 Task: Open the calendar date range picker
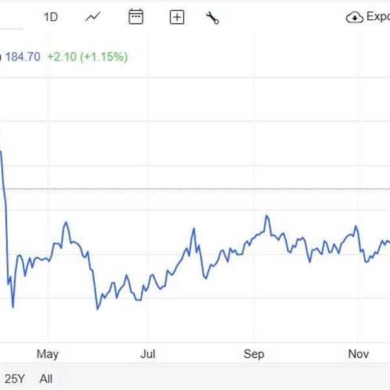136,17
